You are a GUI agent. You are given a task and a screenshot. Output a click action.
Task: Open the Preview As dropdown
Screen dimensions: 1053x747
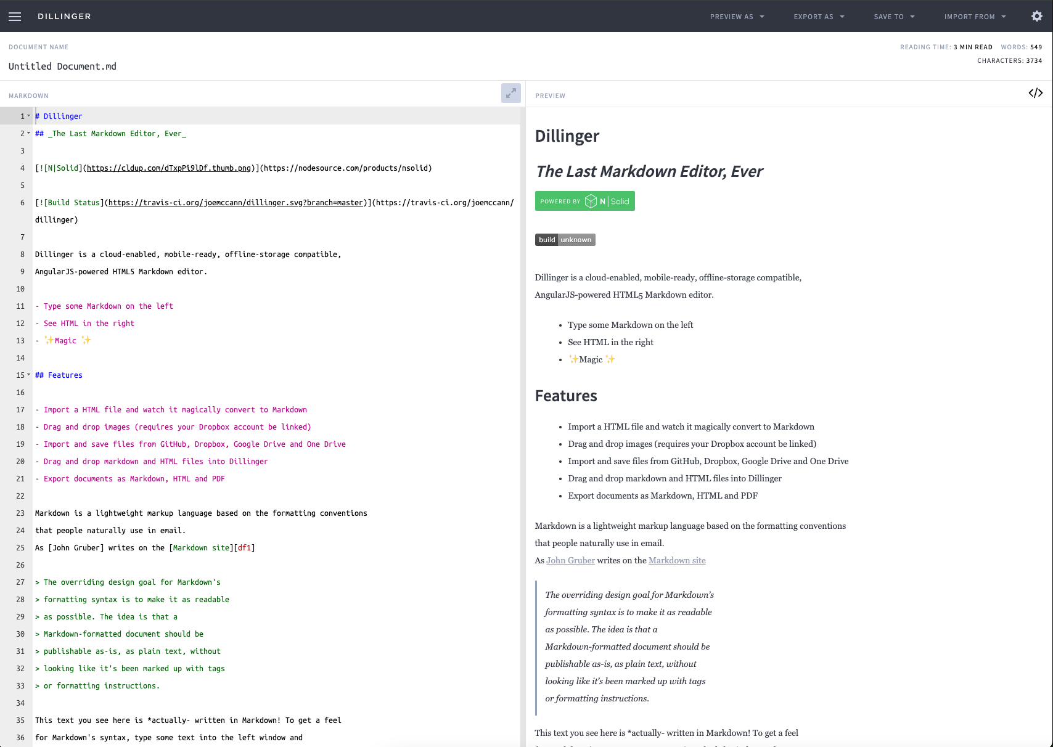(737, 17)
